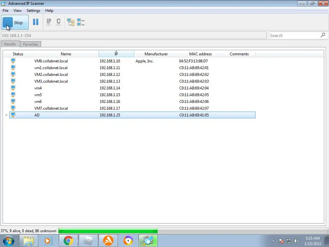Click computer icon for VM7.collabnet.local
Image resolution: width=329 pixels, height=247 pixels.
tap(13, 108)
